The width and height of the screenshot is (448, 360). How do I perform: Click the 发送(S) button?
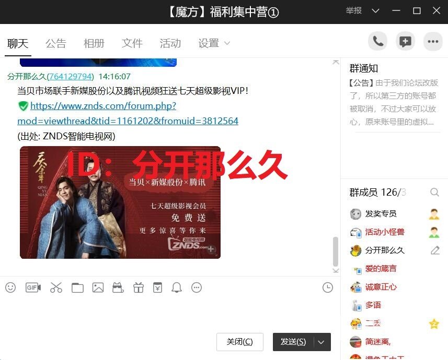click(293, 342)
